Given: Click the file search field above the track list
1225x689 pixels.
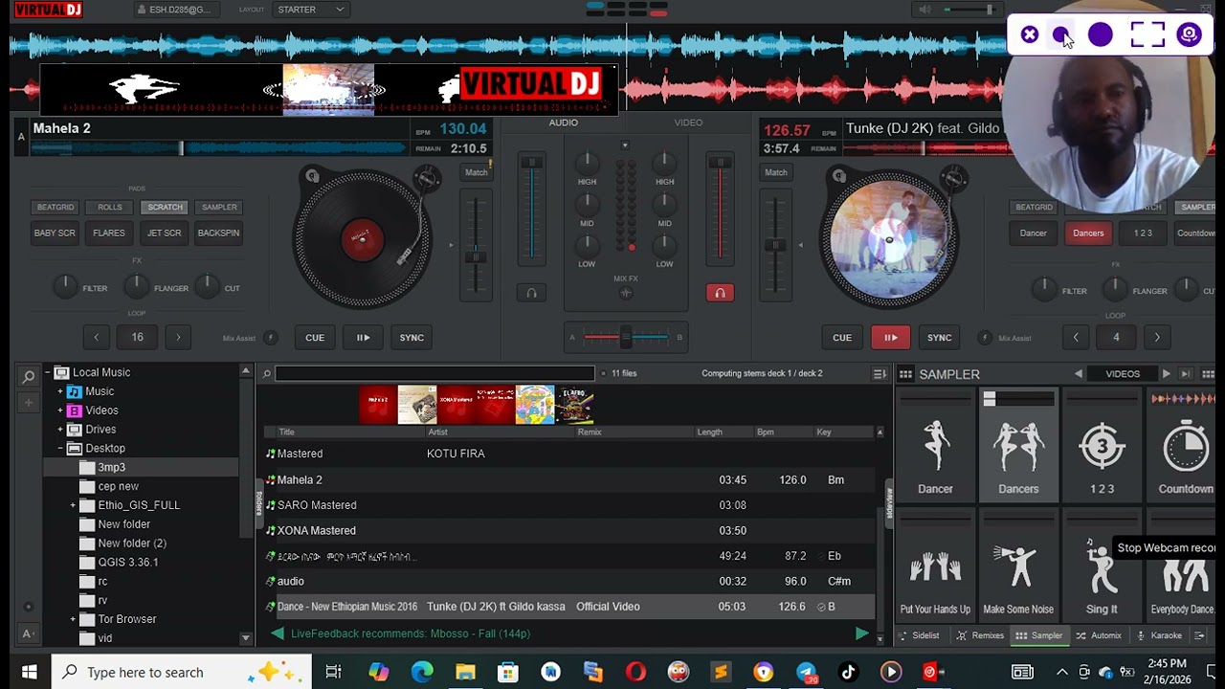Looking at the screenshot, I should (434, 373).
